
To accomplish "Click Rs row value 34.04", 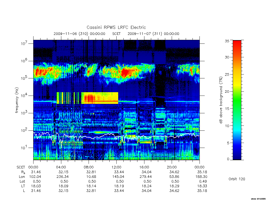I will [x=147, y=172].
